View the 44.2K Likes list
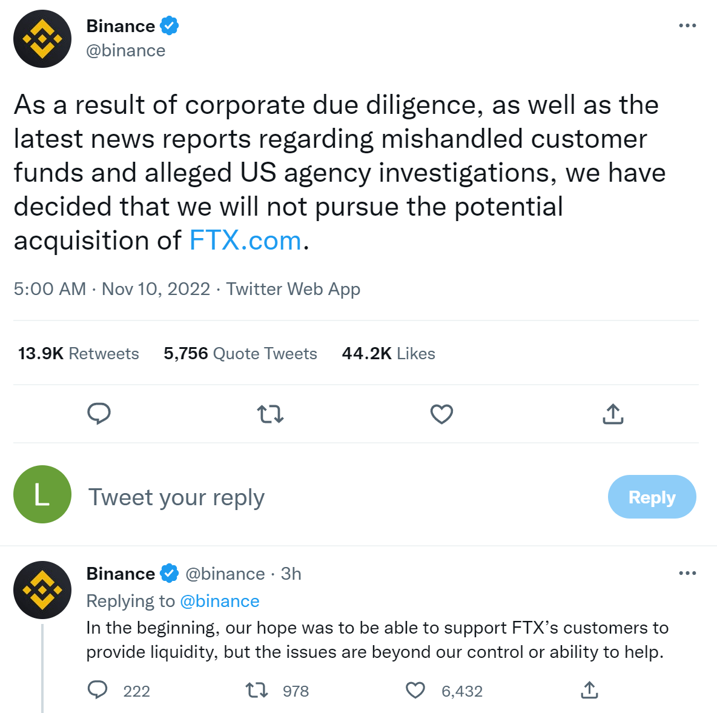This screenshot has height=713, width=717. coord(388,354)
